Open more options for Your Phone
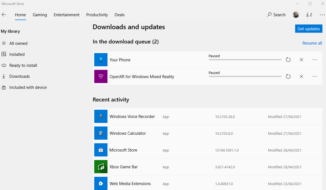Image resolution: width=326 pixels, height=190 pixels. click(315, 60)
